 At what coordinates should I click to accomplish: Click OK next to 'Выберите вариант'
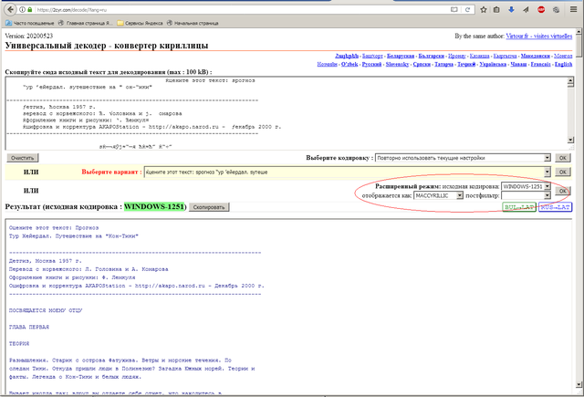point(563,172)
